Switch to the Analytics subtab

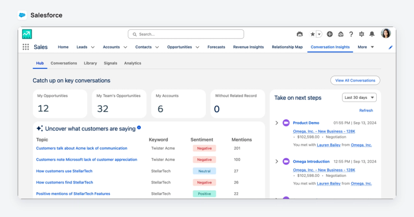click(132, 63)
